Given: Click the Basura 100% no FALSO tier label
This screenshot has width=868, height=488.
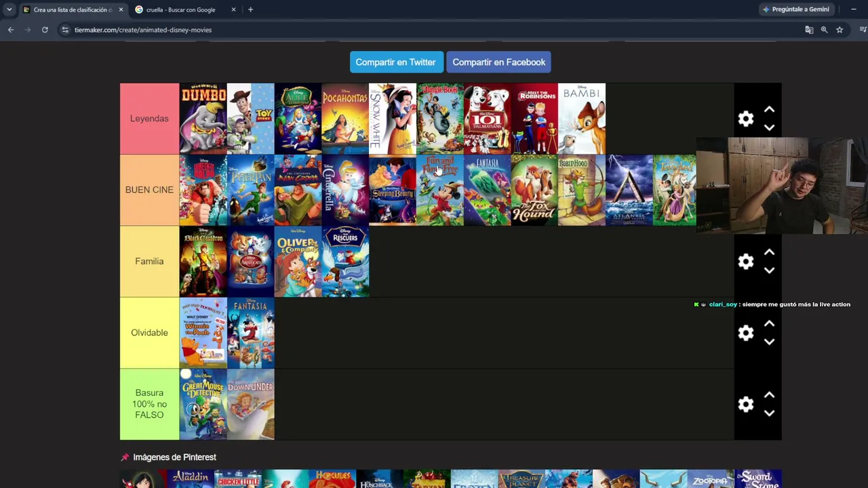Looking at the screenshot, I should [x=149, y=405].
